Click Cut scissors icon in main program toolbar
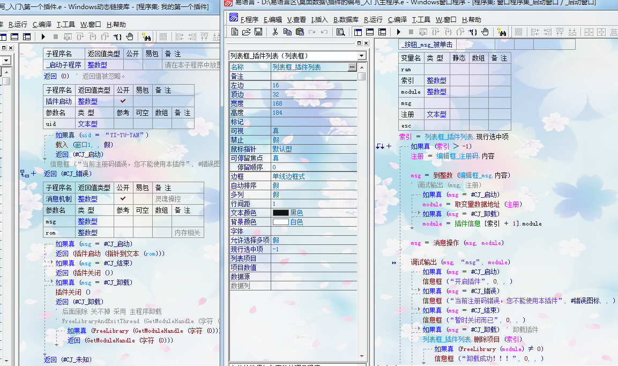The width and height of the screenshot is (618, 366). (275, 32)
